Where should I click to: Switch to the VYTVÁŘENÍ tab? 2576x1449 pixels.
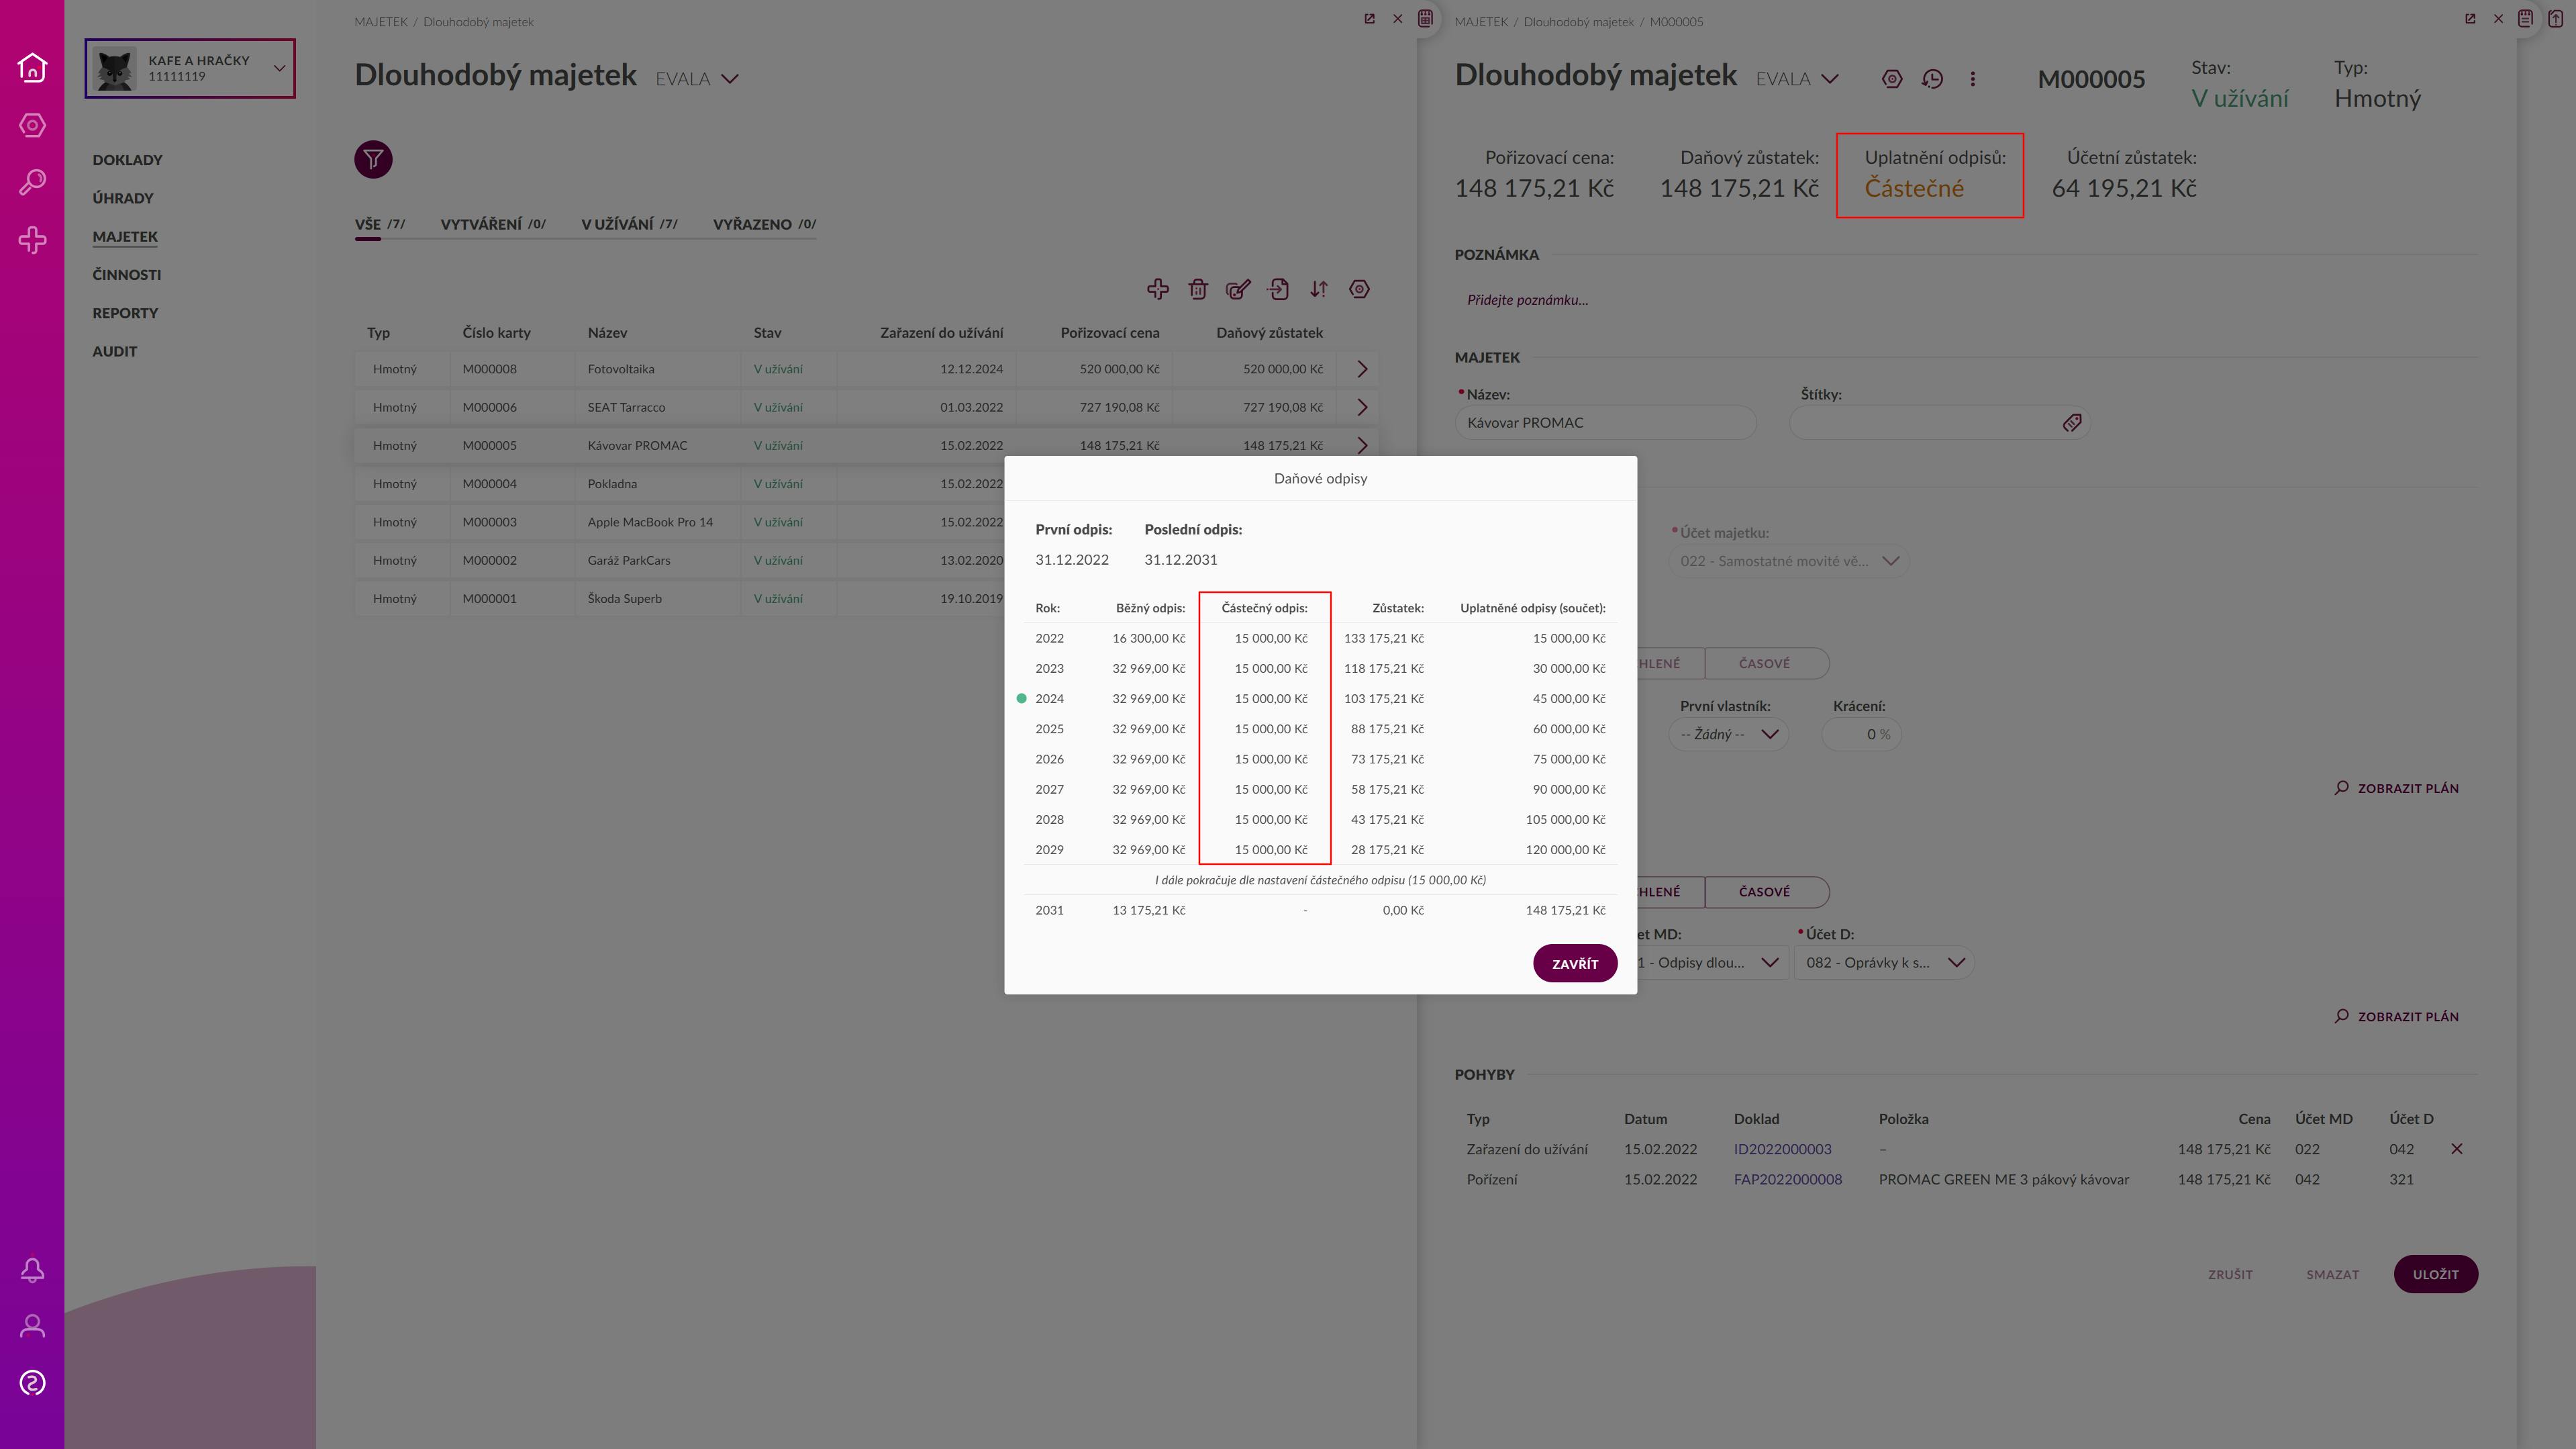tap(493, 224)
